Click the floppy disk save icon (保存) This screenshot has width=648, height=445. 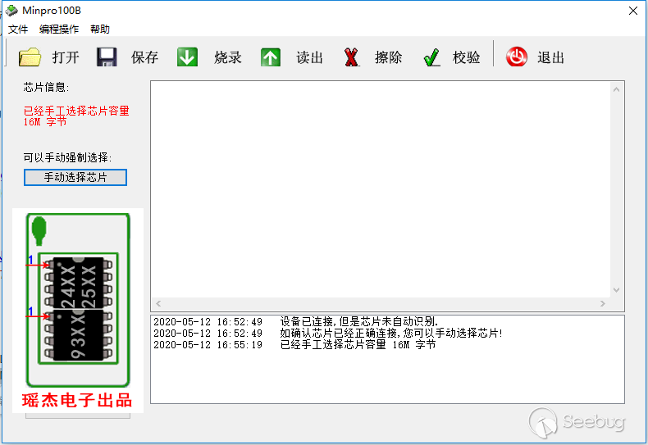coord(107,57)
